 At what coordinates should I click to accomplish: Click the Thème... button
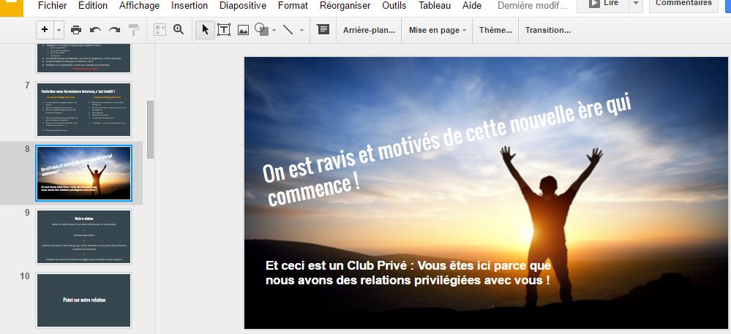495,30
